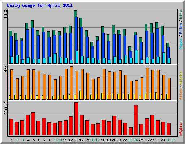Image resolution: width=185 pixels, height=144 pixels.
Task: Choose day label '28' on the x-axis
Action: pyautogui.click(x=157, y=140)
